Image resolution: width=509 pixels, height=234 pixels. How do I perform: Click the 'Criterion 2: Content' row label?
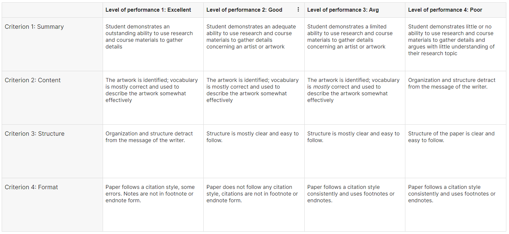pos(33,80)
